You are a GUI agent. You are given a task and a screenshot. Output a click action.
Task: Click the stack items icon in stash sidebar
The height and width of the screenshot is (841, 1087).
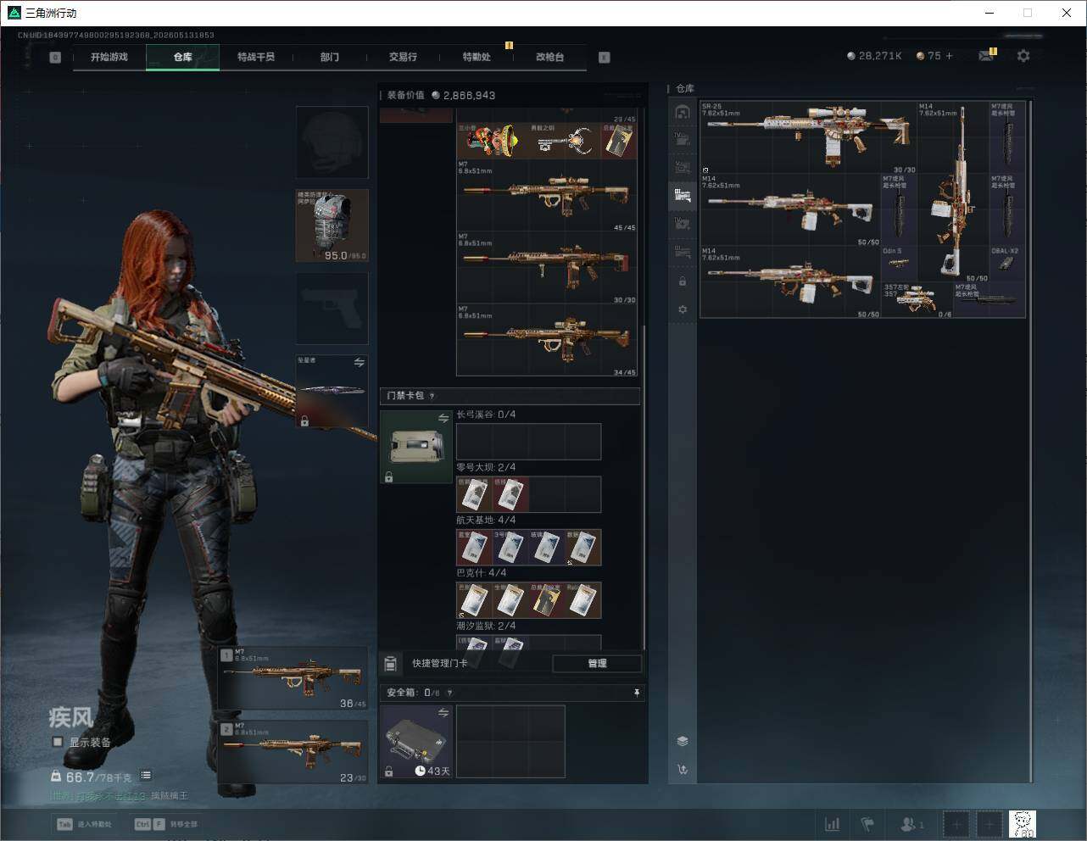(x=683, y=741)
